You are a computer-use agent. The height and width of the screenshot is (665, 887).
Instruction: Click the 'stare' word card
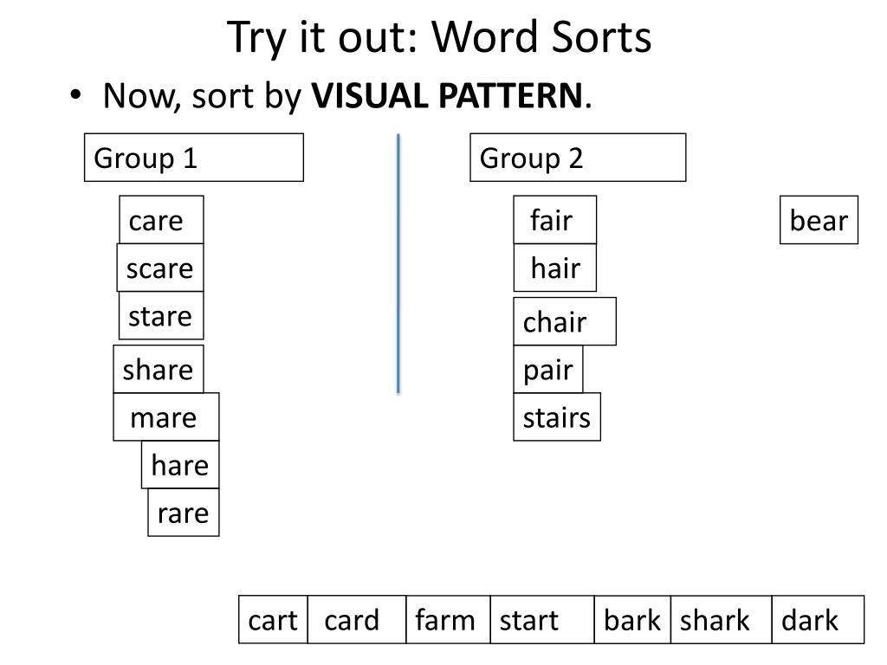pos(161,315)
